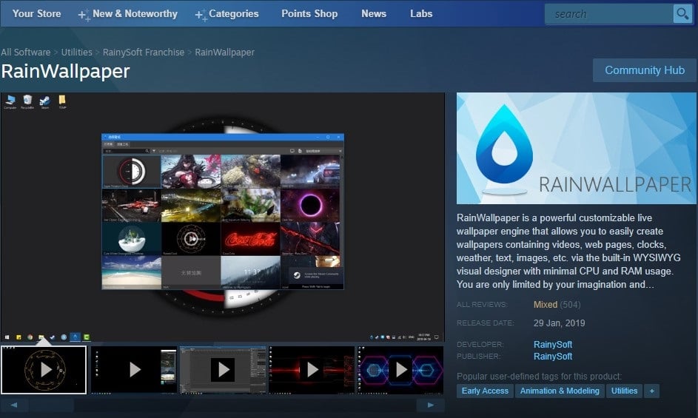Focus the store search field
Viewport: 698px width, 418px height.
(x=609, y=14)
